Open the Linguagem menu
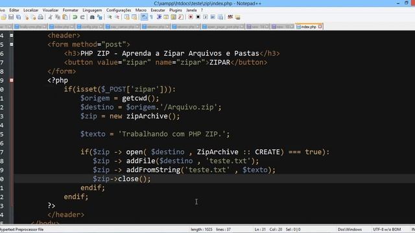Image resolution: width=415 pixels, height=233 pixels. (x=92, y=10)
